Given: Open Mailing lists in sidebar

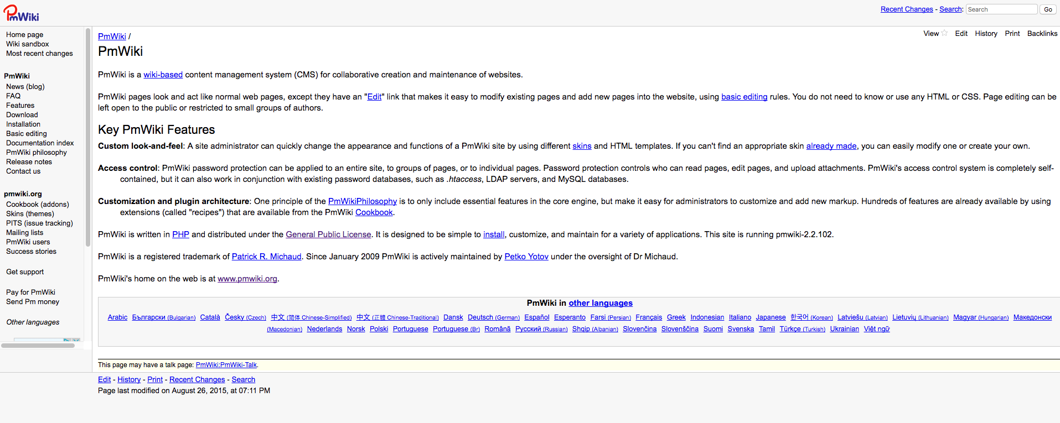Looking at the screenshot, I should pos(24,233).
